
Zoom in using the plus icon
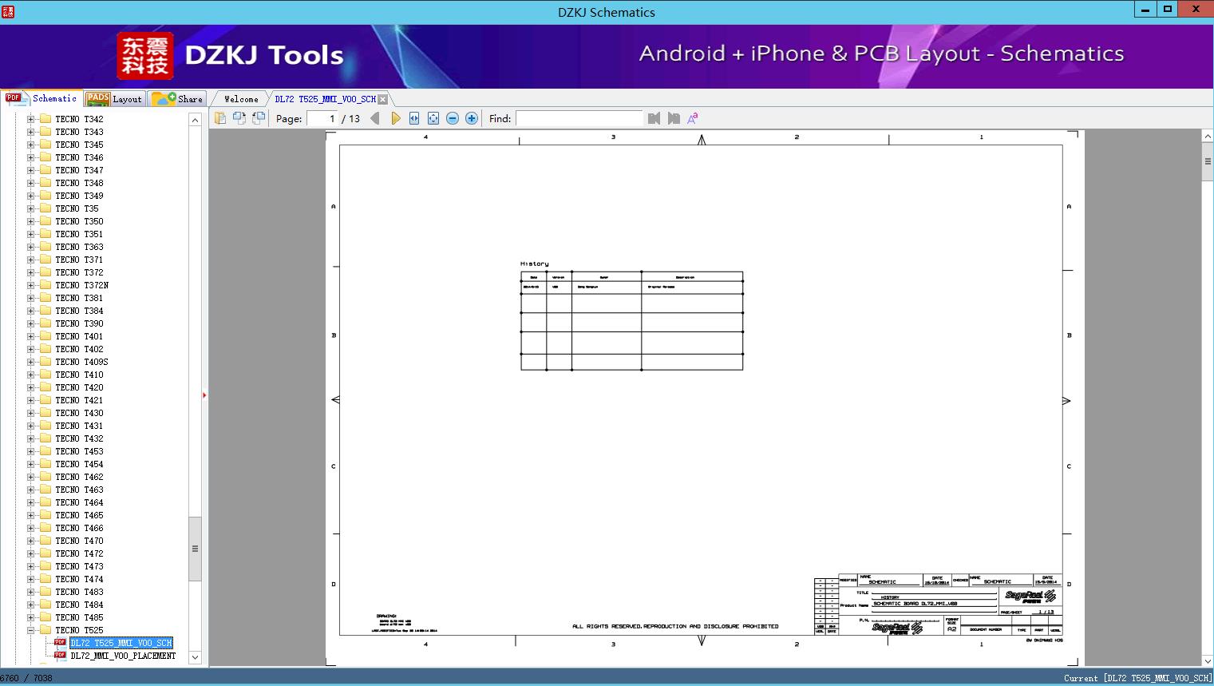pyautogui.click(x=471, y=117)
